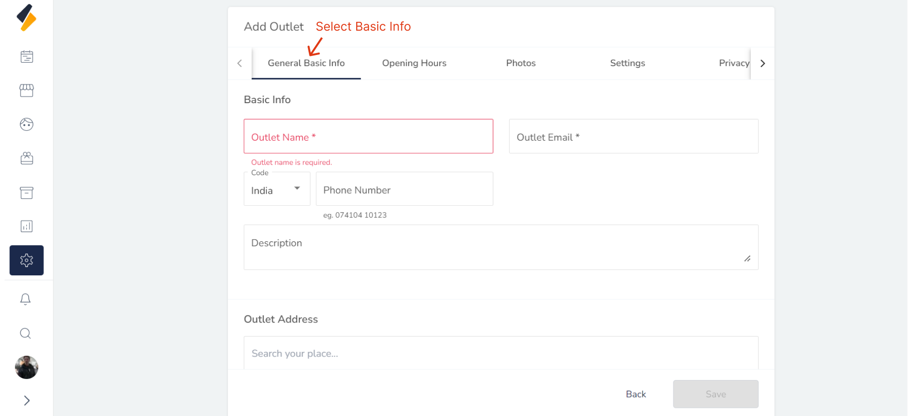
Task: Focus the Outlet Name input field
Action: (368, 137)
